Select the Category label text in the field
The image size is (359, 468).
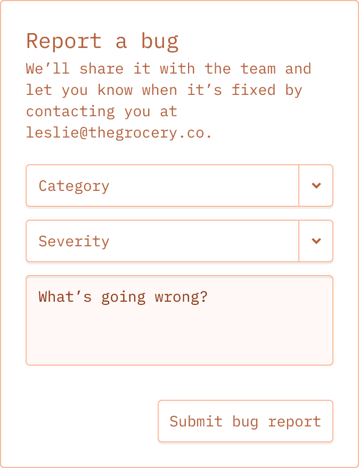pos(74,186)
